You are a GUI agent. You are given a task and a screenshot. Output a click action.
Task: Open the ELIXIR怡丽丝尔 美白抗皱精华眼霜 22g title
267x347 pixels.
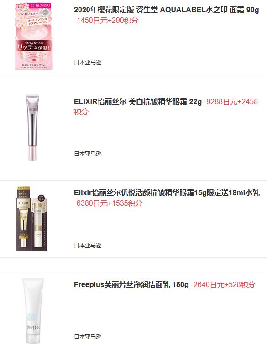click(x=138, y=102)
